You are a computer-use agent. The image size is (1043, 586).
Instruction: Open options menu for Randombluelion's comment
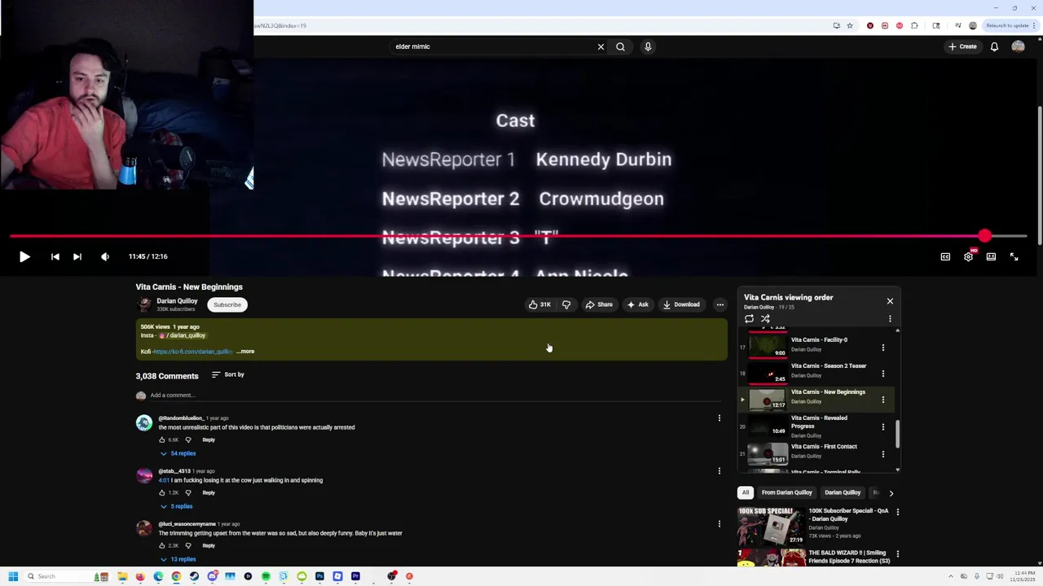pos(719,418)
